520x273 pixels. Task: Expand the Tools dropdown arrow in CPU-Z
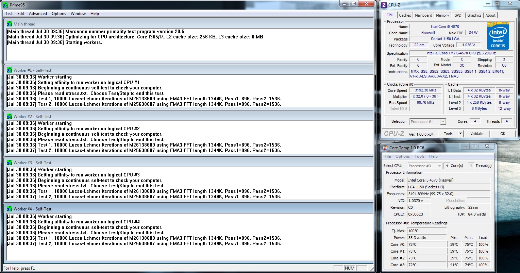460,134
